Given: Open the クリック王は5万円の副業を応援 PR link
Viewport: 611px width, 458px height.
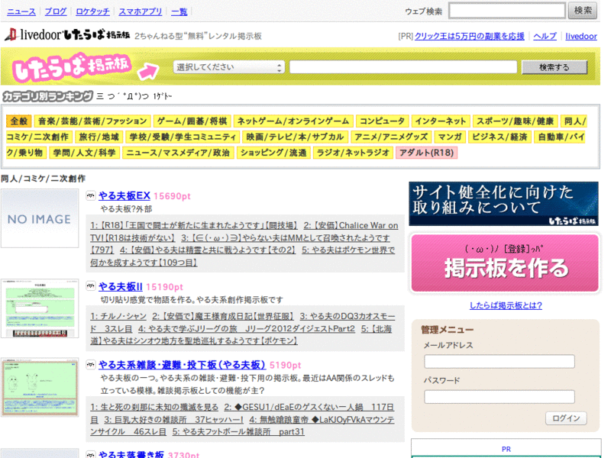Looking at the screenshot, I should point(469,36).
